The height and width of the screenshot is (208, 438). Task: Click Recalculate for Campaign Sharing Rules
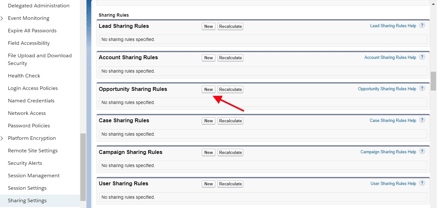coord(230,152)
